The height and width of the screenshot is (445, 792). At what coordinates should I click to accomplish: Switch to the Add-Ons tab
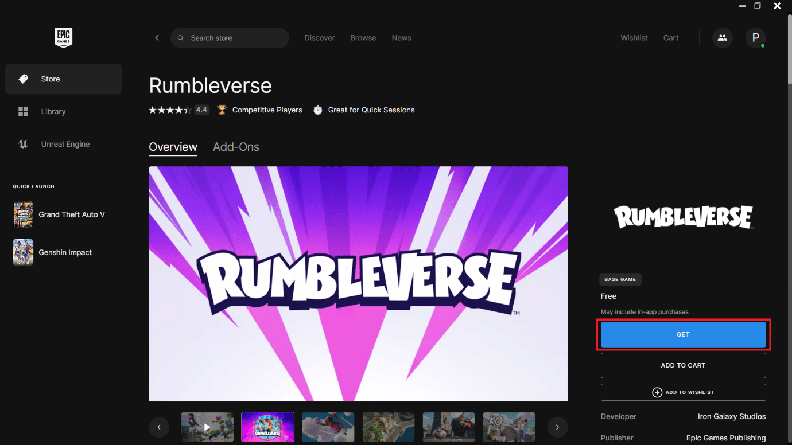[236, 147]
